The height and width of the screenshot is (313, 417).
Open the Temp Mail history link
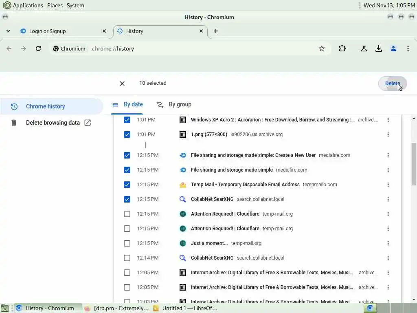click(245, 185)
